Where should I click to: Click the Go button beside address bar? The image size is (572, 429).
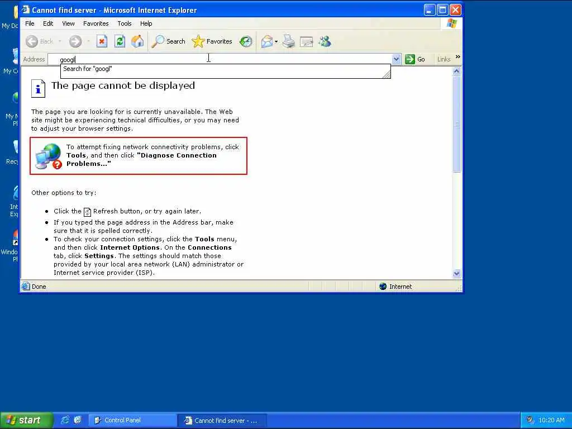pyautogui.click(x=415, y=59)
